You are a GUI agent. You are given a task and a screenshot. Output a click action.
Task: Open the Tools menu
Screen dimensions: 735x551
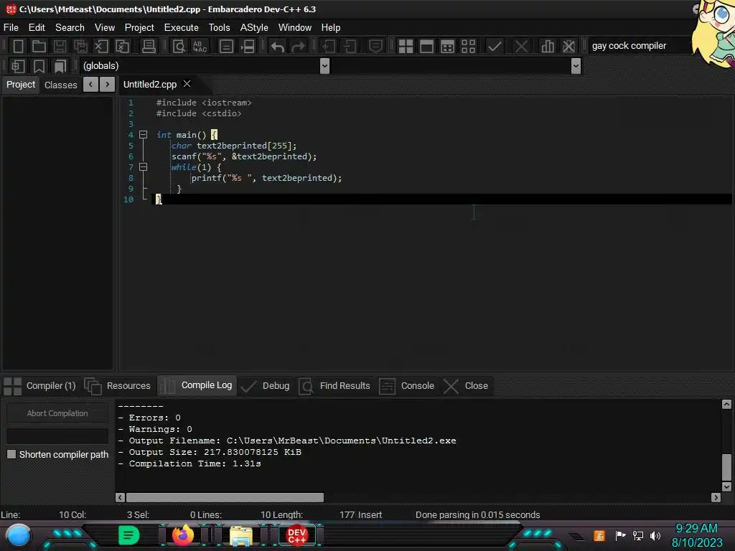pyautogui.click(x=220, y=28)
